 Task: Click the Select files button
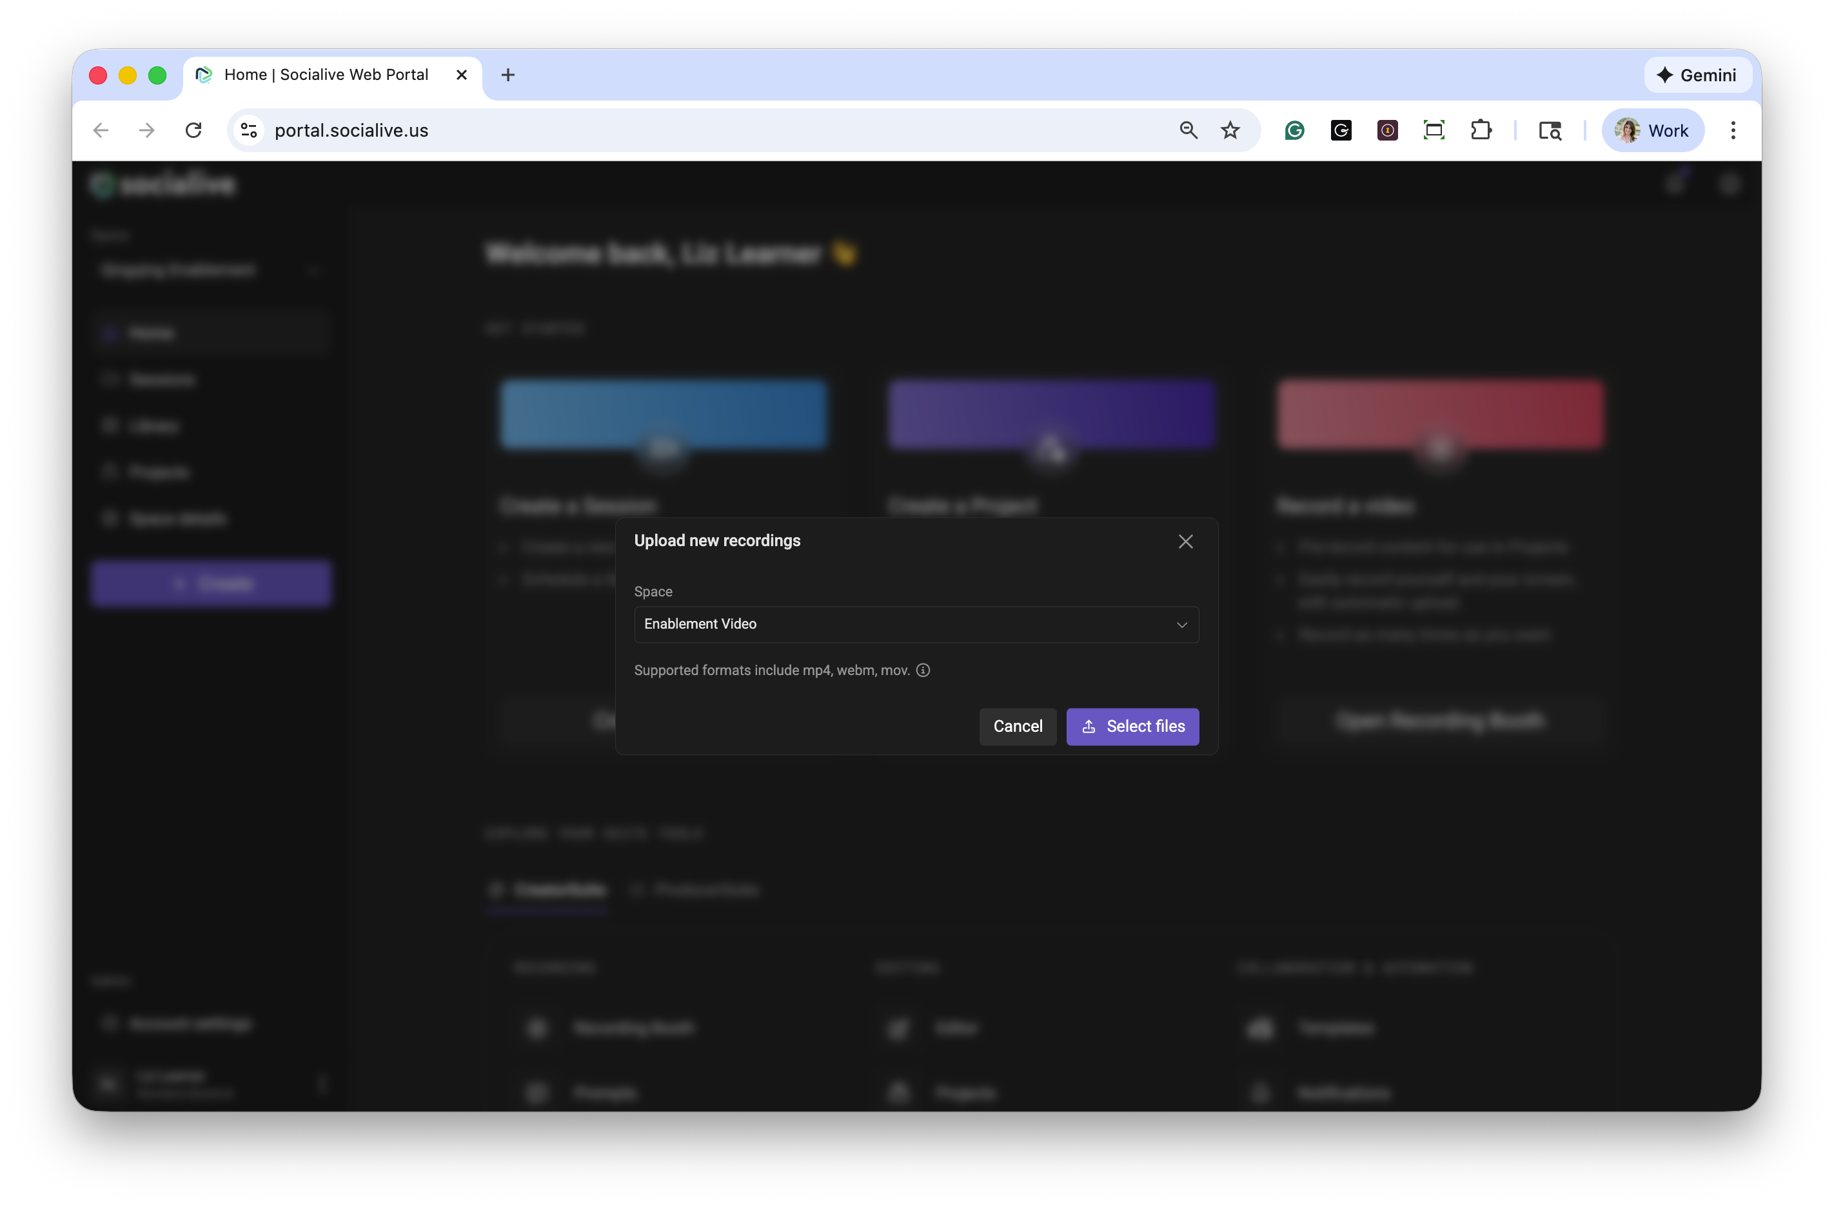point(1132,727)
